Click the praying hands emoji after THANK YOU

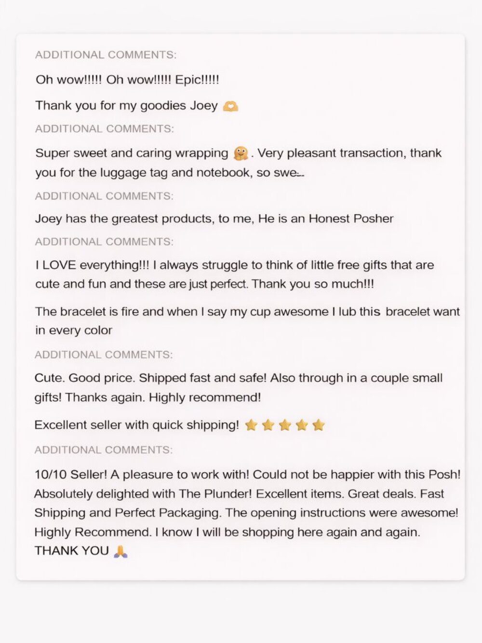point(120,551)
